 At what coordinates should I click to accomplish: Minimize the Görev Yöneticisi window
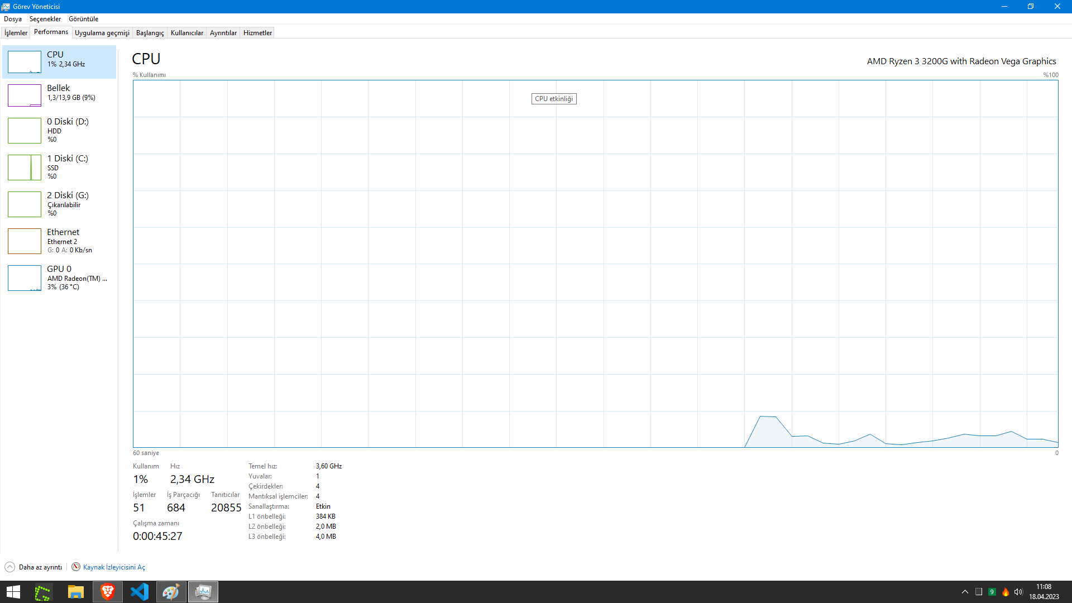coord(1004,7)
